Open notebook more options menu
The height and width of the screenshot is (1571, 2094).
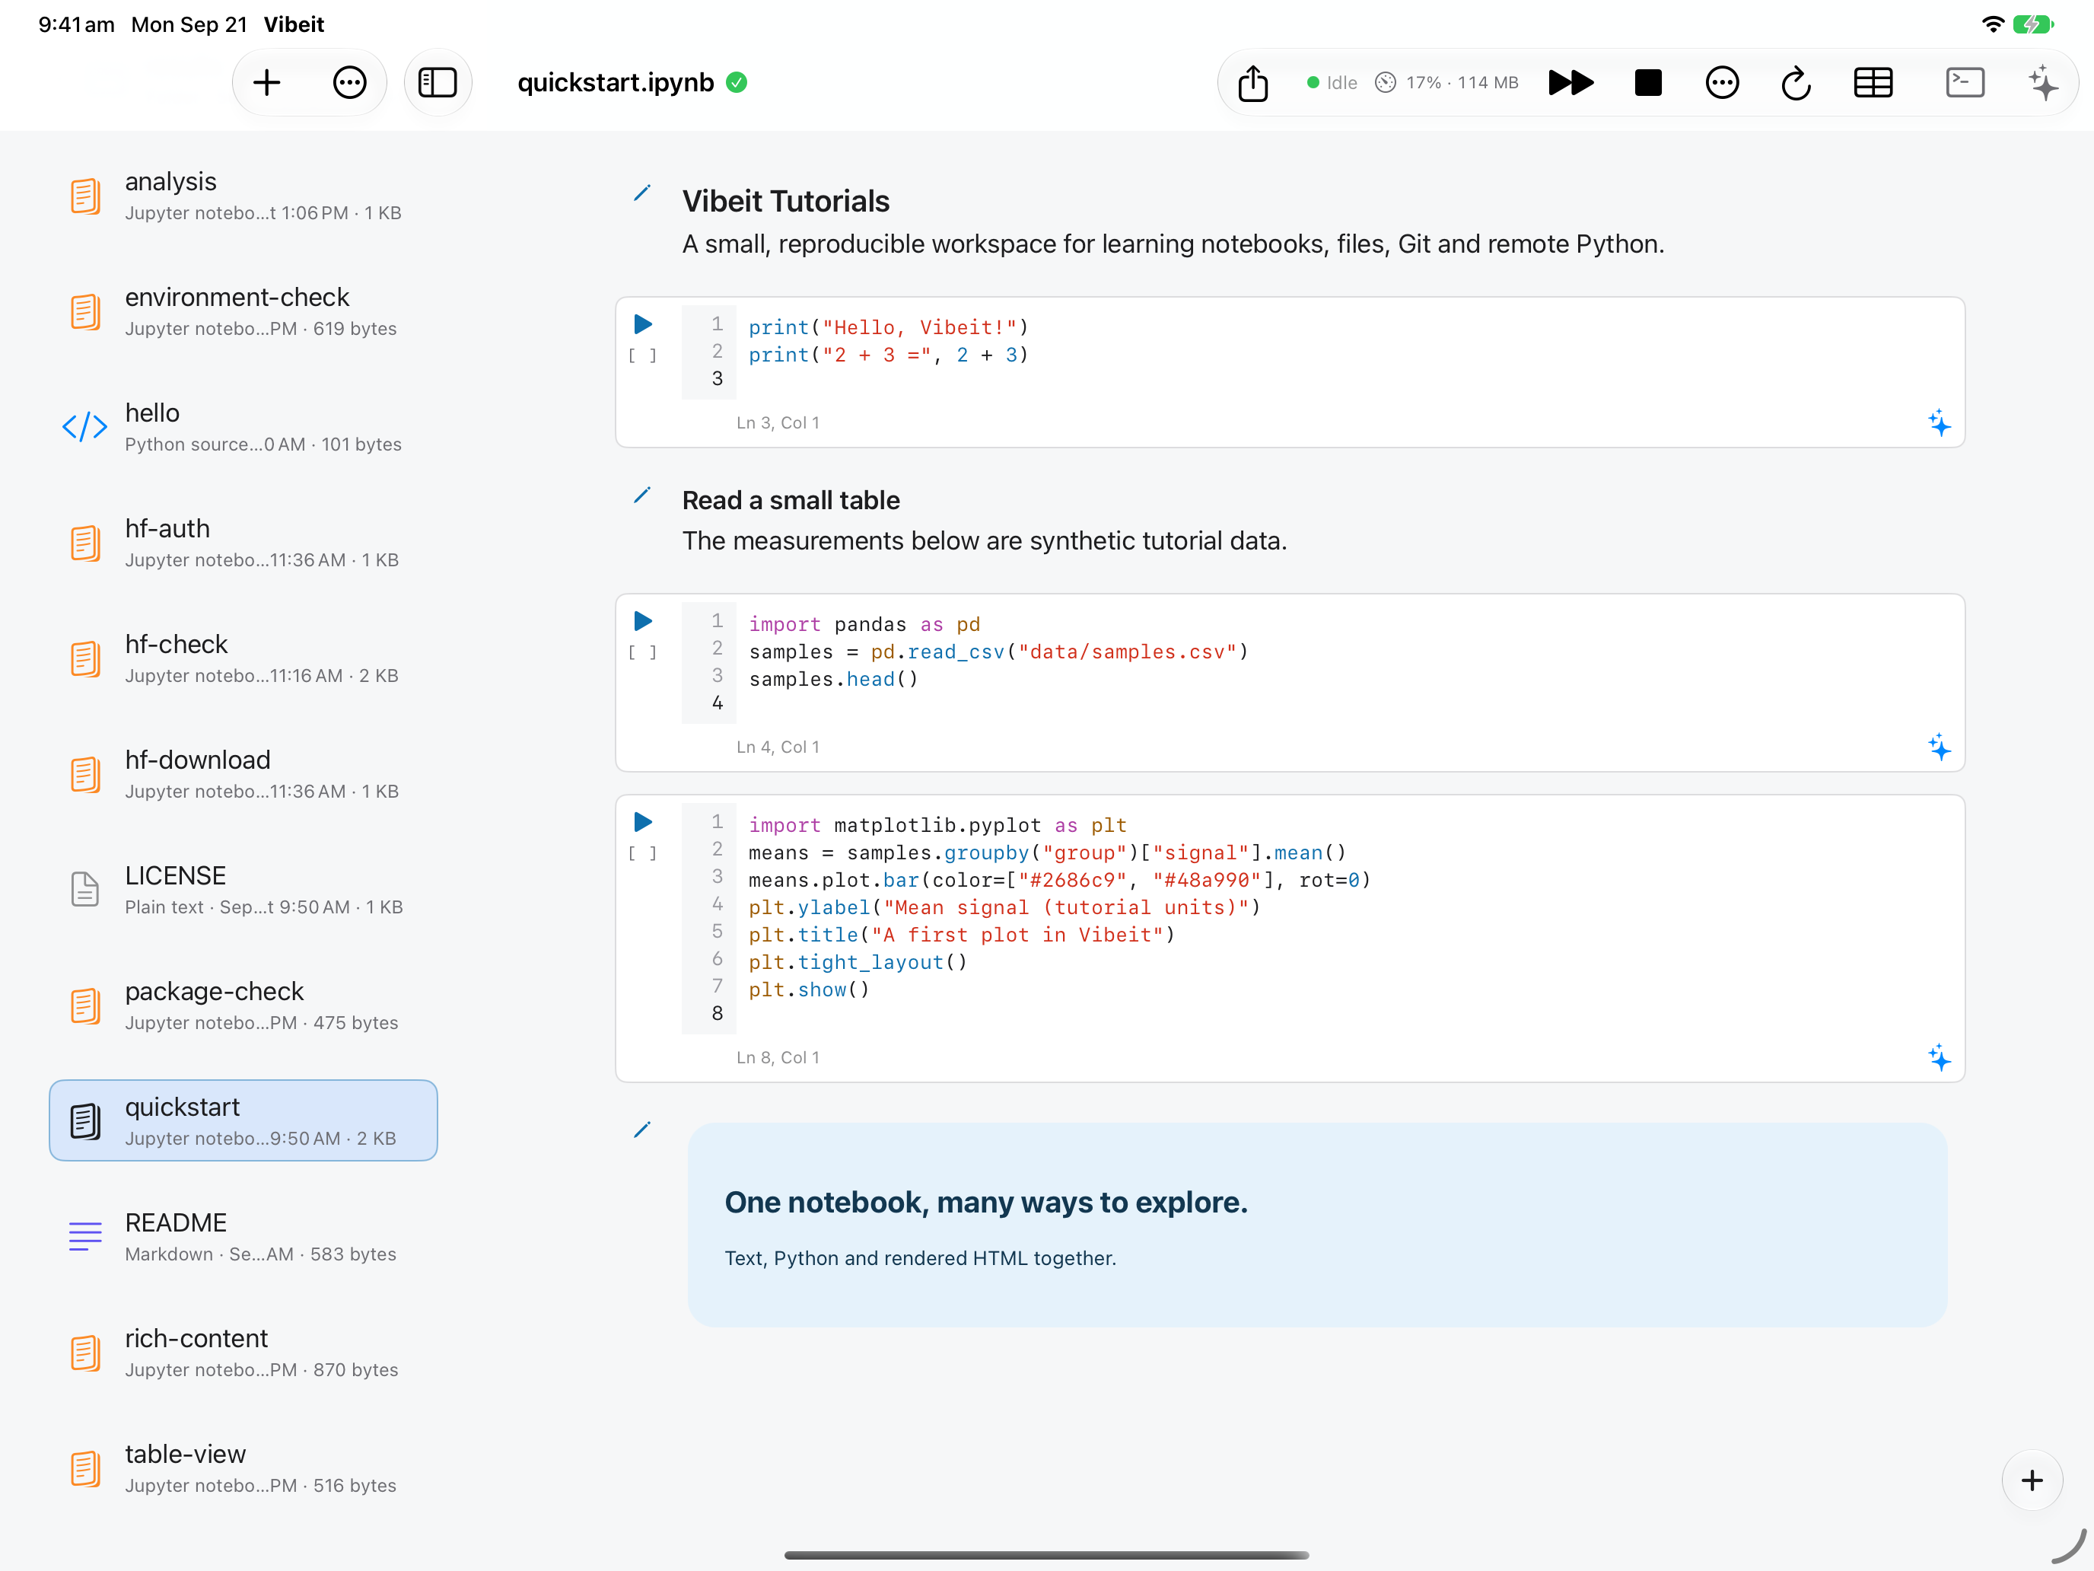click(x=1722, y=82)
